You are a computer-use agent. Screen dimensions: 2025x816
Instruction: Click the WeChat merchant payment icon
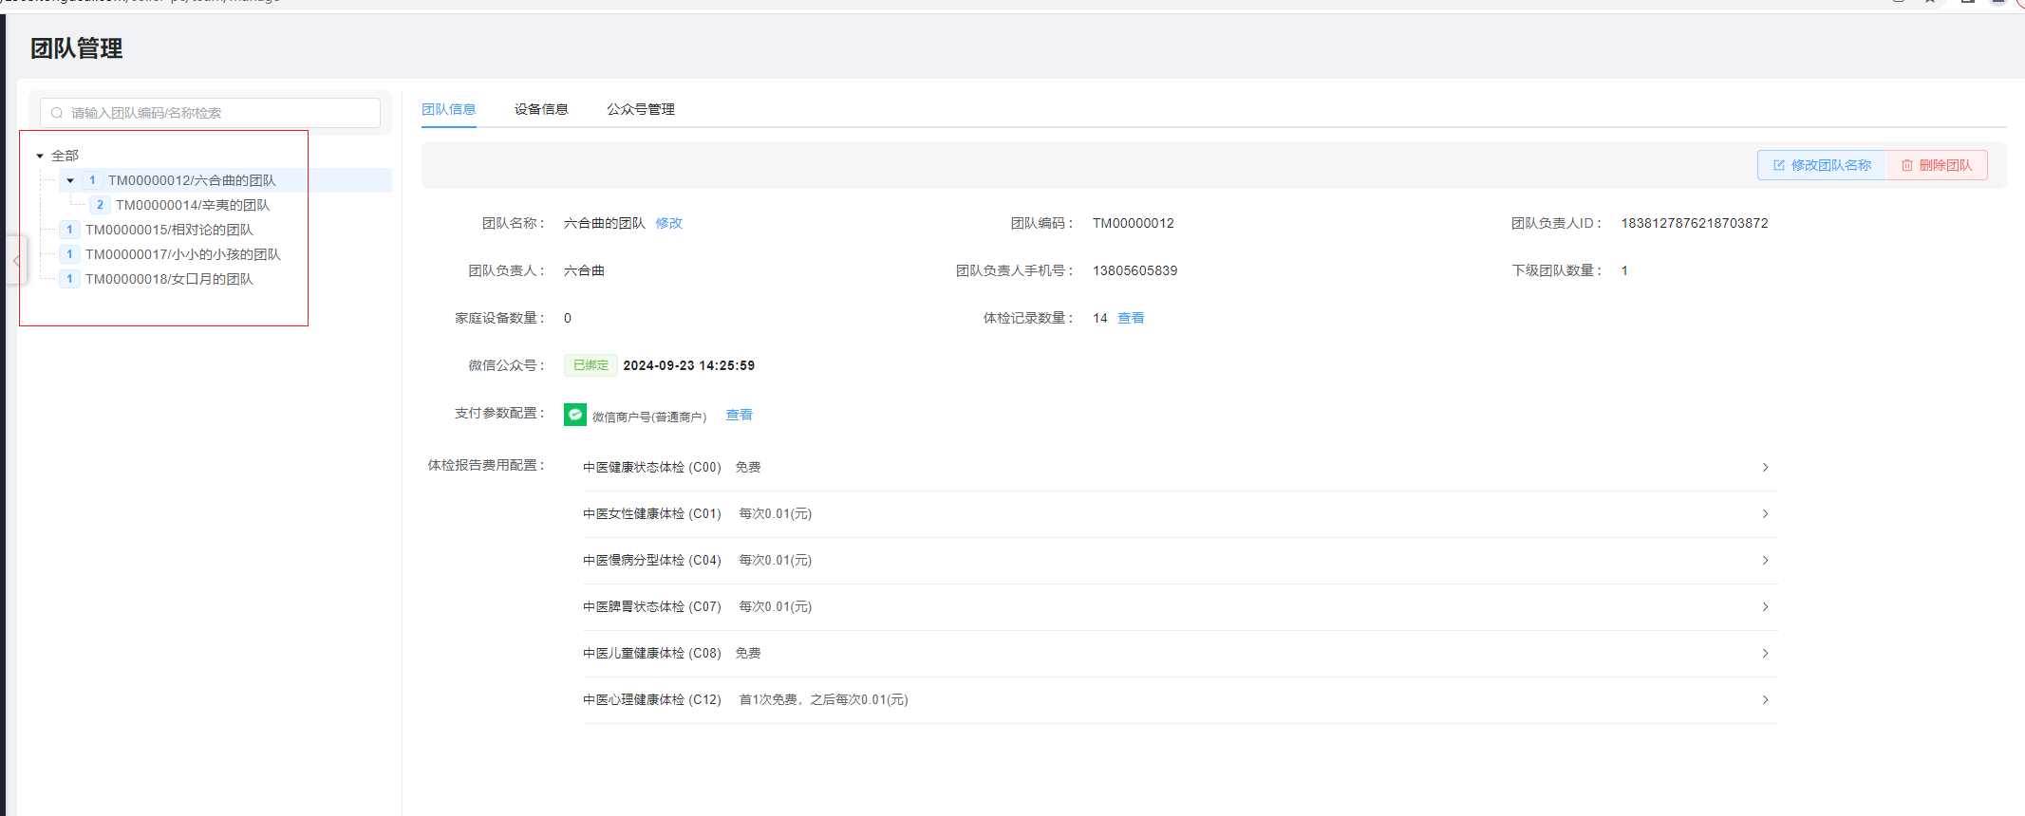click(574, 415)
